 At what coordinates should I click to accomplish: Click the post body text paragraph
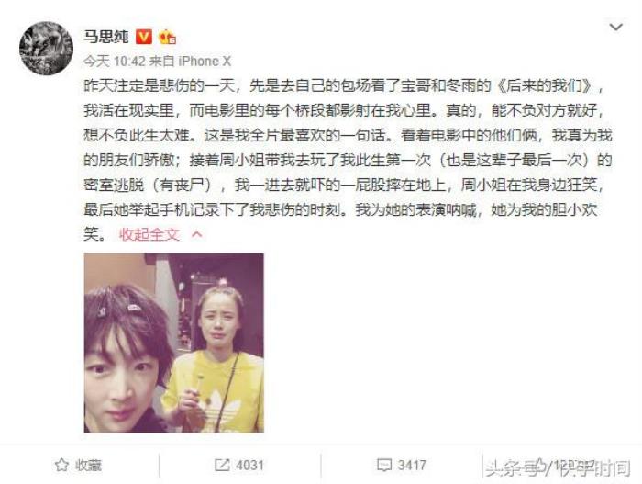click(348, 160)
